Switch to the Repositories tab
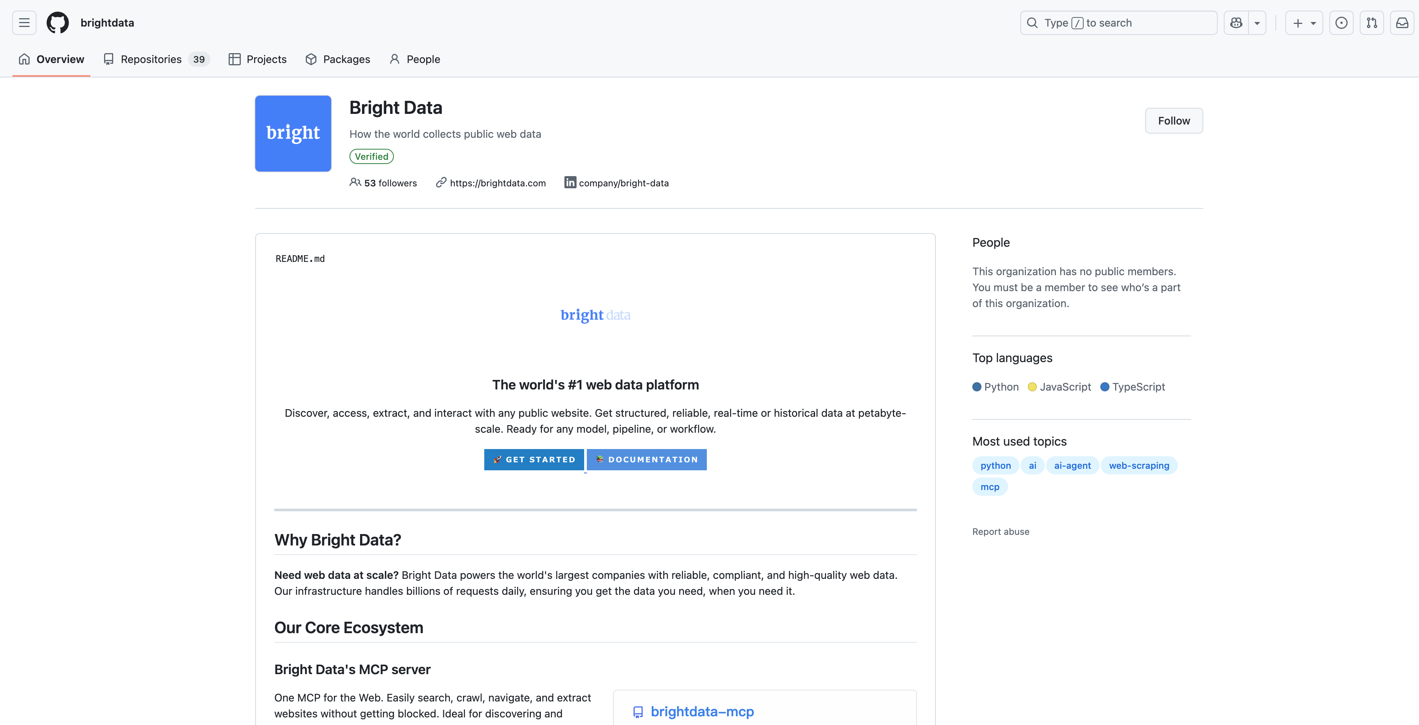The width and height of the screenshot is (1419, 725). point(156,59)
